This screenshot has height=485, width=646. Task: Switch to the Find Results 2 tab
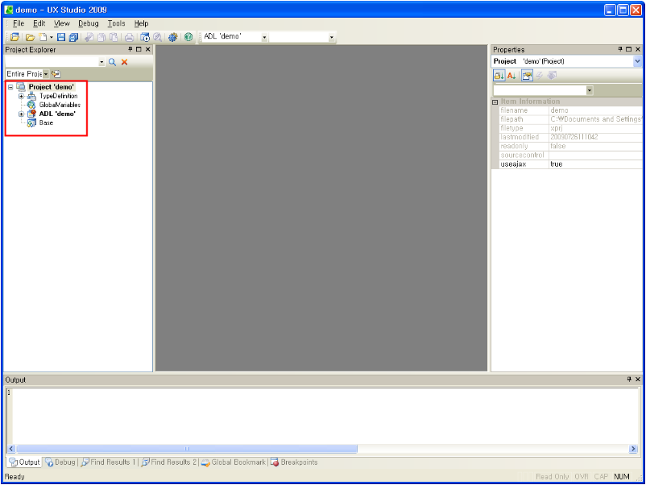(169, 462)
